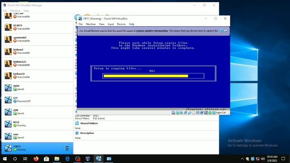The width and height of the screenshot is (290, 163).
Task: Open Task View on the taskbar
Action: pos(25,159)
